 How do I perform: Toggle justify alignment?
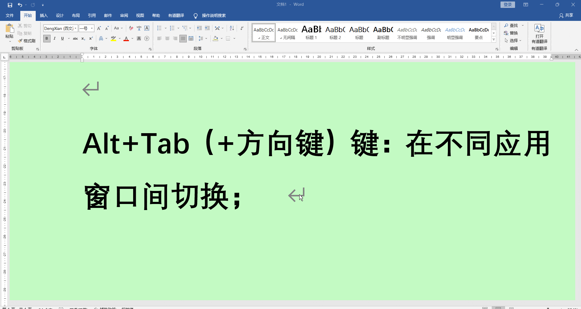[x=183, y=38]
